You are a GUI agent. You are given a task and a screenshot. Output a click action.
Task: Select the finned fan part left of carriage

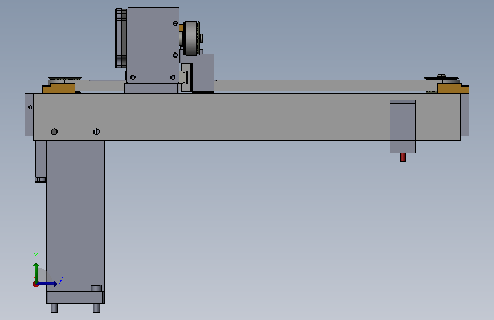coord(121,38)
